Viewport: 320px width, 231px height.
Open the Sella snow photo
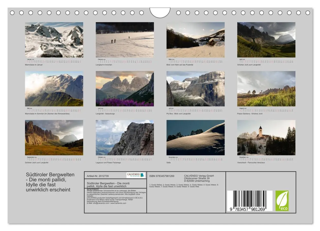pyautogui.click(x=196, y=138)
